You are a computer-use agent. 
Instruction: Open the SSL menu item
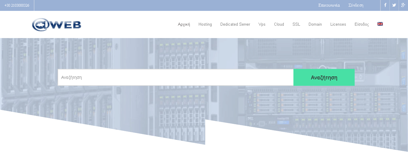click(x=296, y=24)
